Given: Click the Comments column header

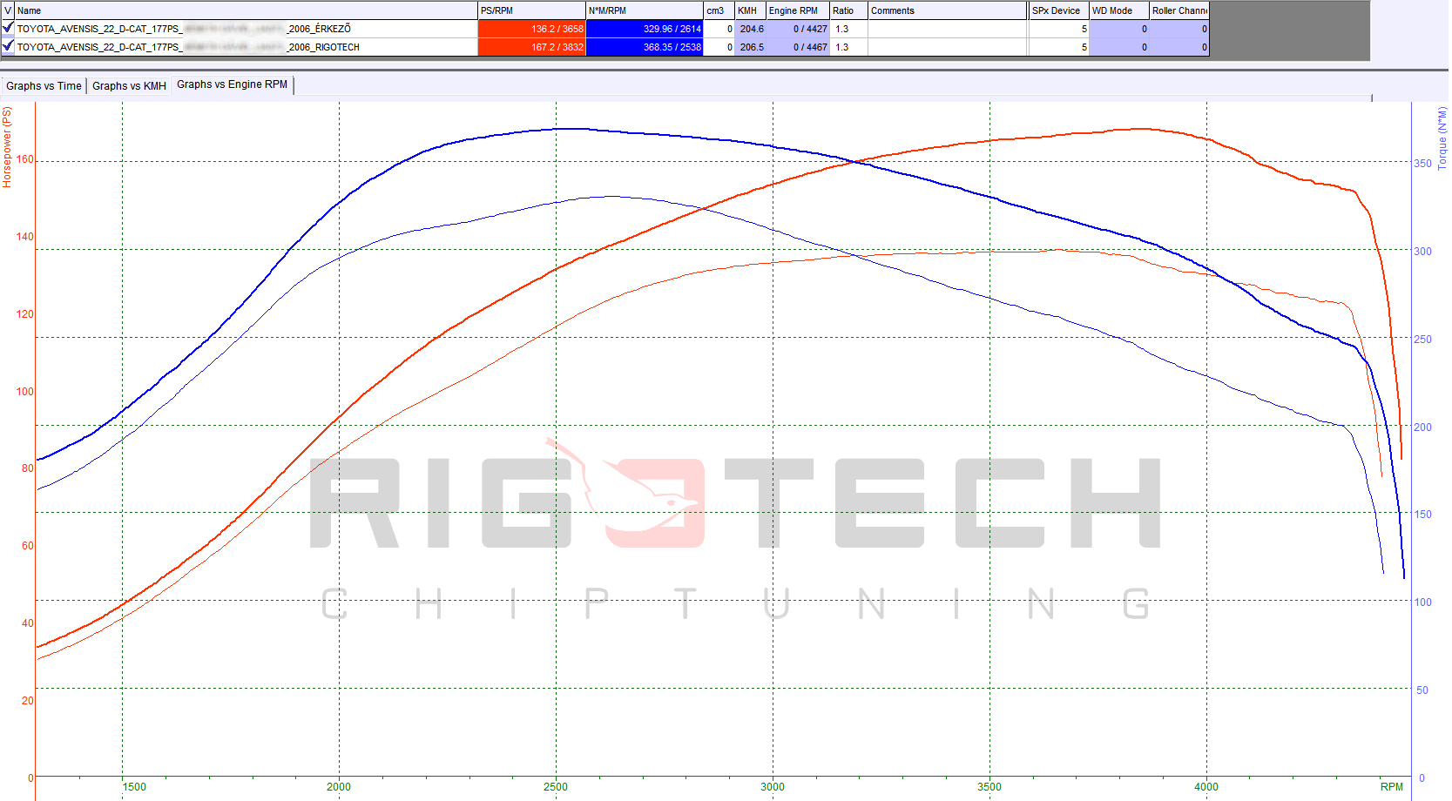Looking at the screenshot, I should [x=948, y=10].
